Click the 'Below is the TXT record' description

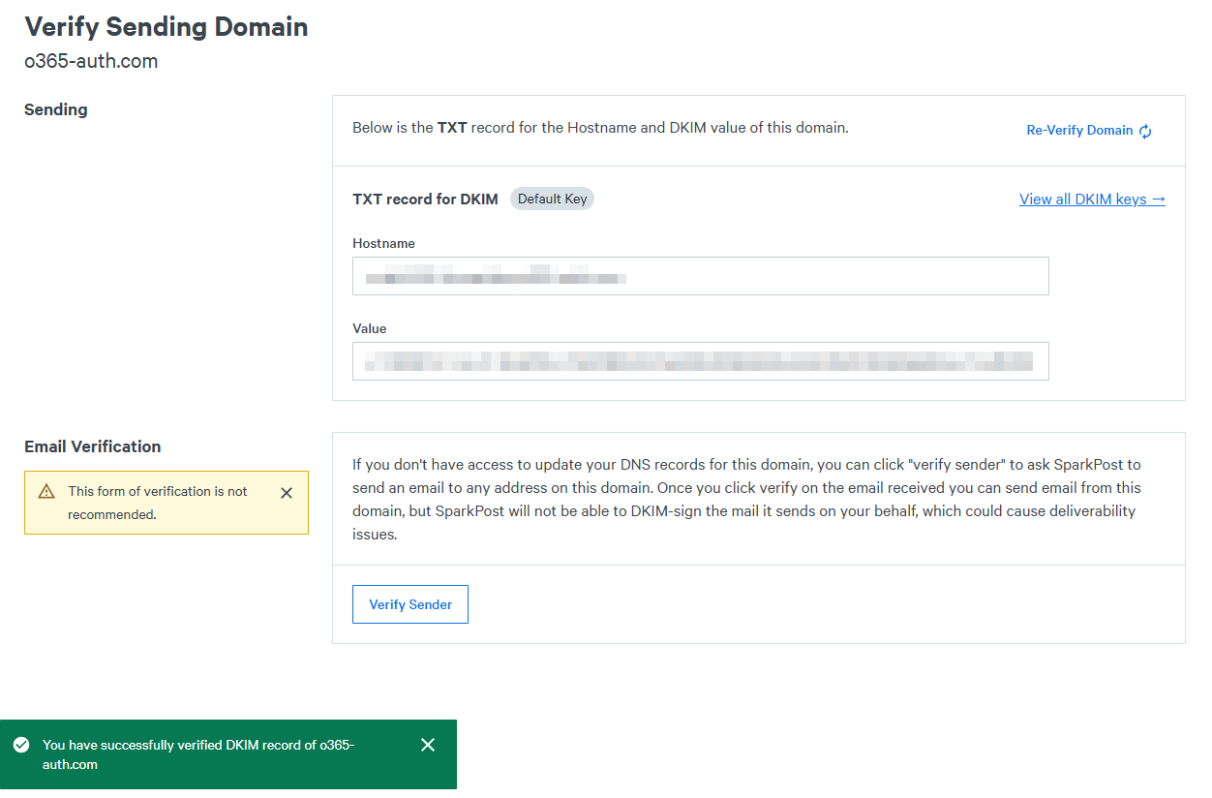pos(600,127)
